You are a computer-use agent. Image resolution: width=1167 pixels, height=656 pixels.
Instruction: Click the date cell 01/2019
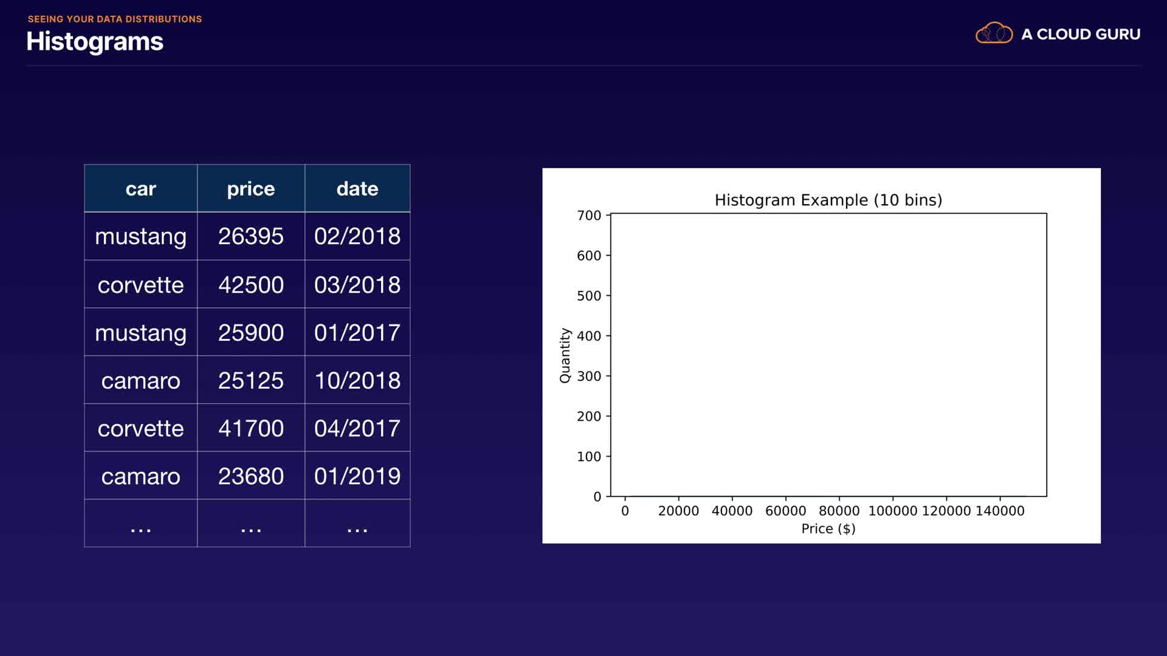pyautogui.click(x=357, y=476)
